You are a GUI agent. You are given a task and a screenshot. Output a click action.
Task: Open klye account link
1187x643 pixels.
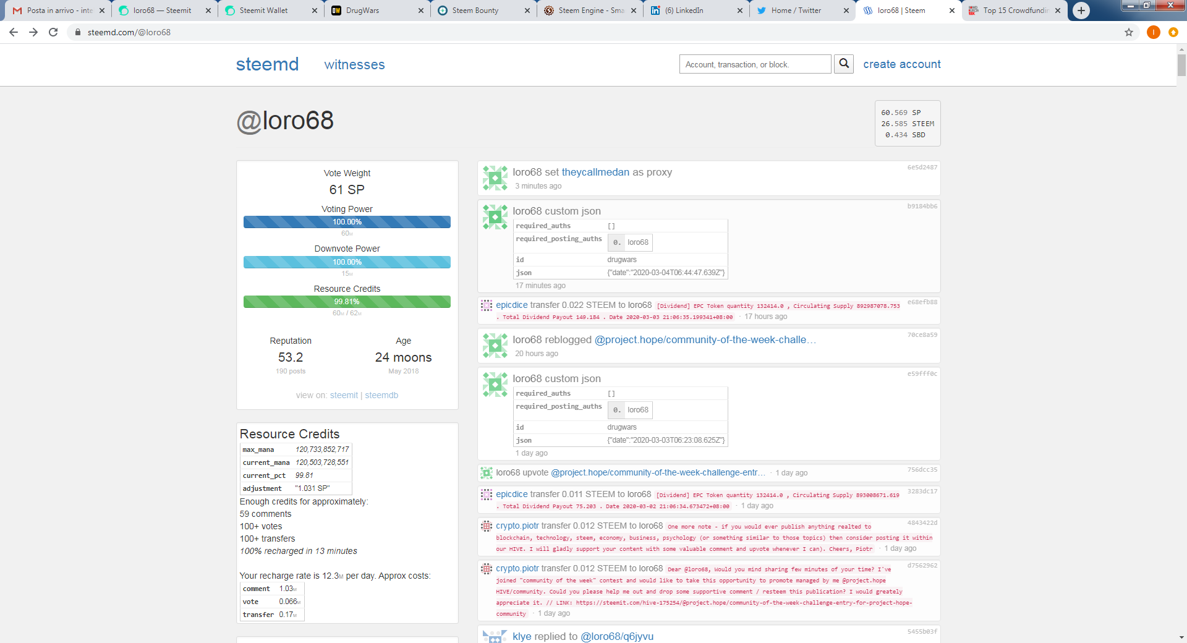point(522,636)
